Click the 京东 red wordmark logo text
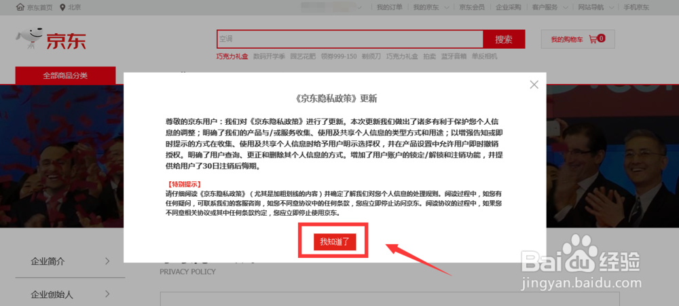Screen dimensions: 679x306 point(67,41)
